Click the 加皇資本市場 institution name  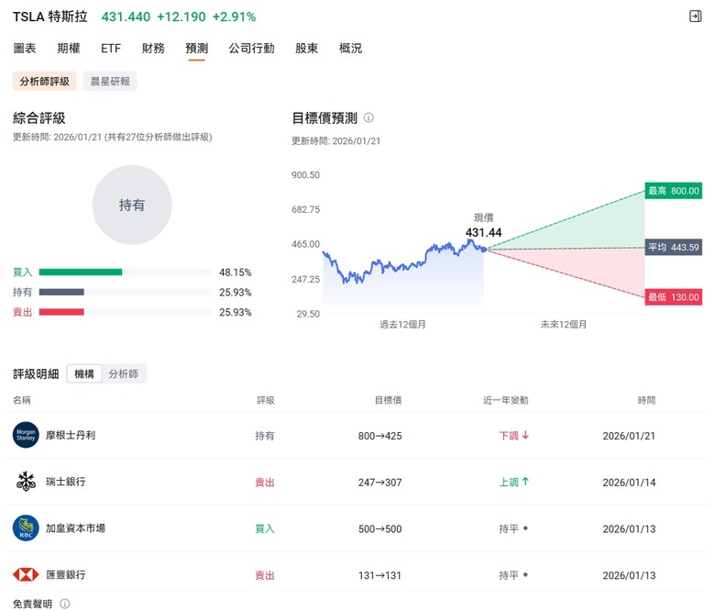point(76,528)
